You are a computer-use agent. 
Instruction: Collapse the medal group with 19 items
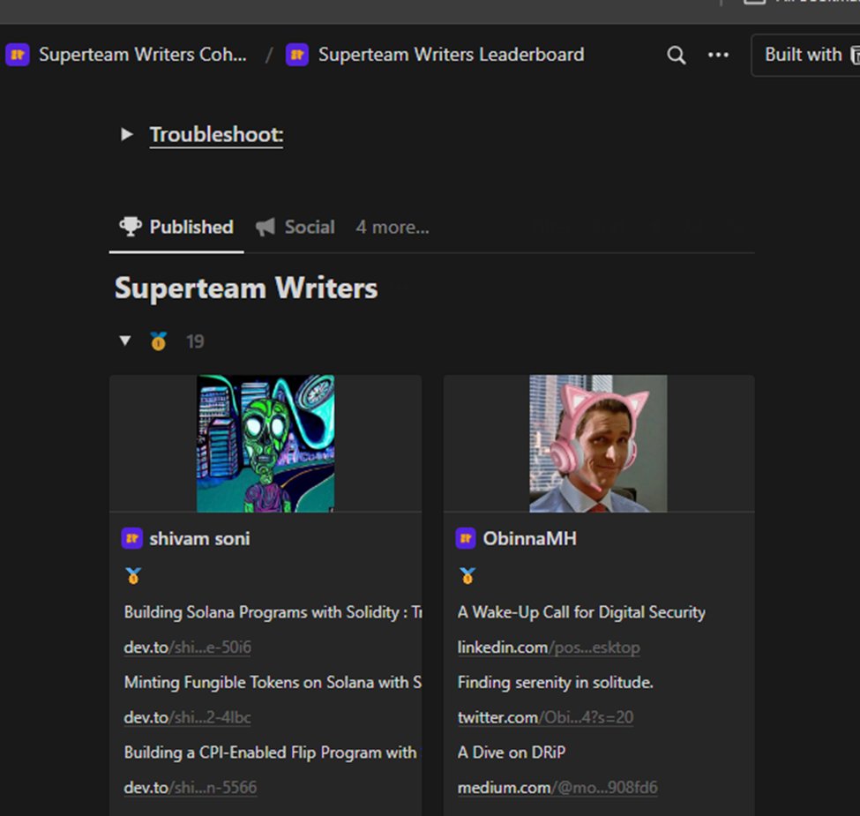(x=125, y=341)
